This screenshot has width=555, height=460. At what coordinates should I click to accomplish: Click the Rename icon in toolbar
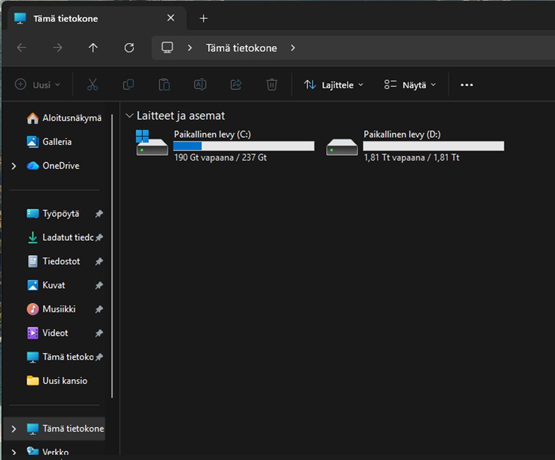[x=200, y=85]
